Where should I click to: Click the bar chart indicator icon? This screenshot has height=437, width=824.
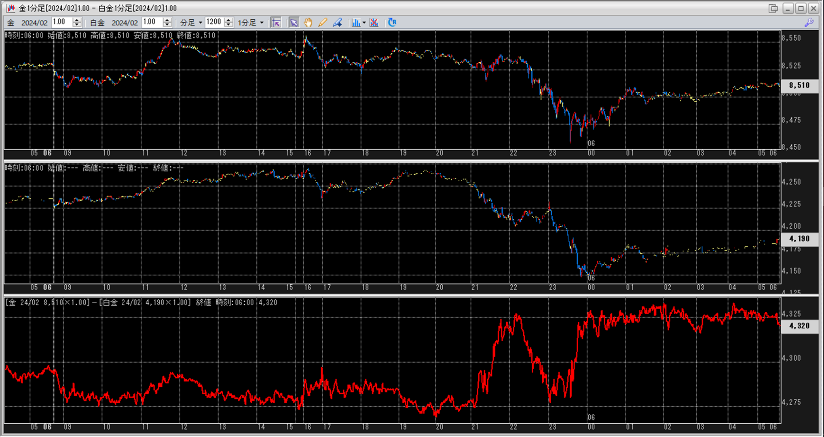(x=355, y=23)
